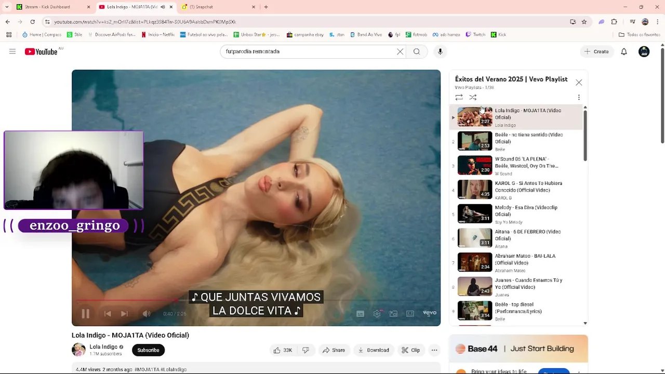
Task: Open Inicio – Netflix bookmark
Action: (x=158, y=35)
